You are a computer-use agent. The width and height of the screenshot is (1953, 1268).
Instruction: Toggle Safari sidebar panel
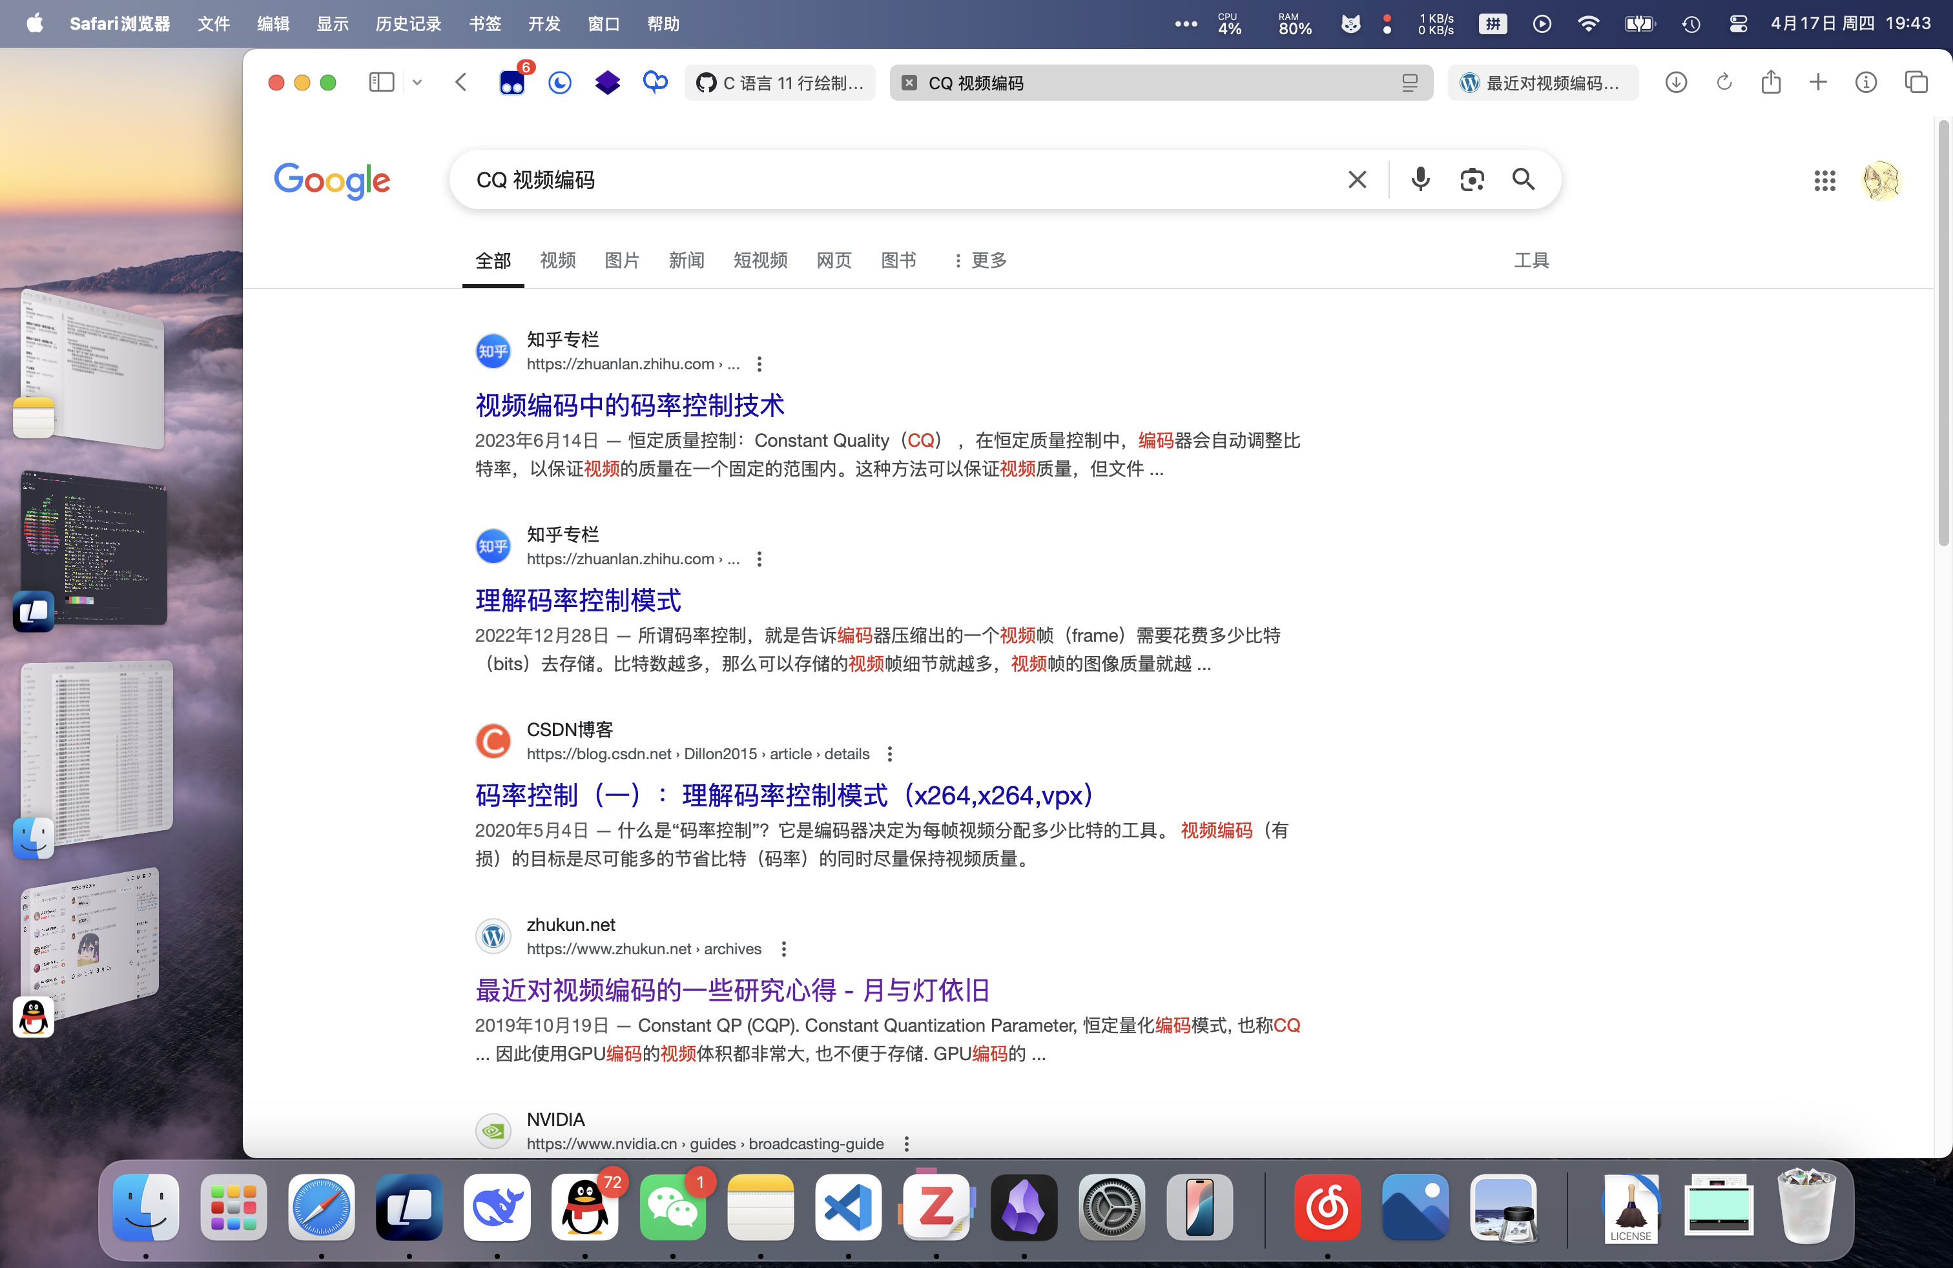(x=382, y=82)
